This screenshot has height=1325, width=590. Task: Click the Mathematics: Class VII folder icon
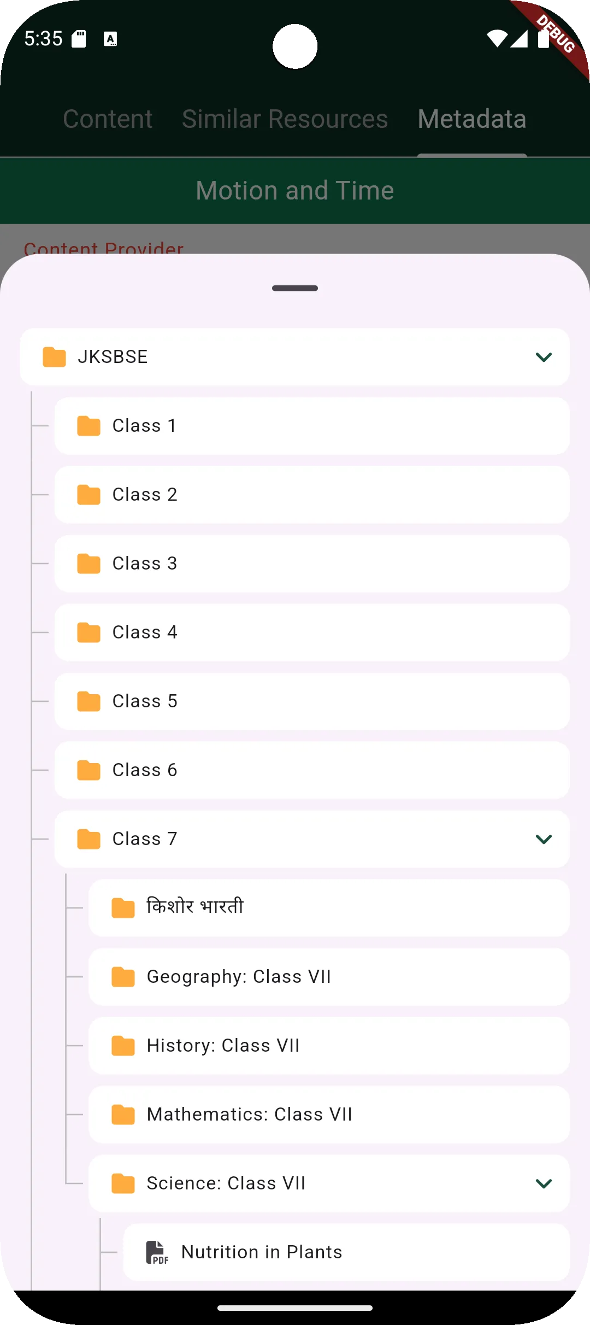point(123,1115)
